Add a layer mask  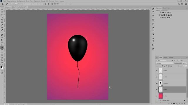[x=174, y=104]
